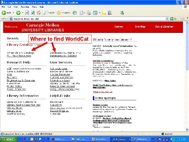Viewport: 189px width, 142px height.
Task: Click the Copyright link
Action: (56, 105)
